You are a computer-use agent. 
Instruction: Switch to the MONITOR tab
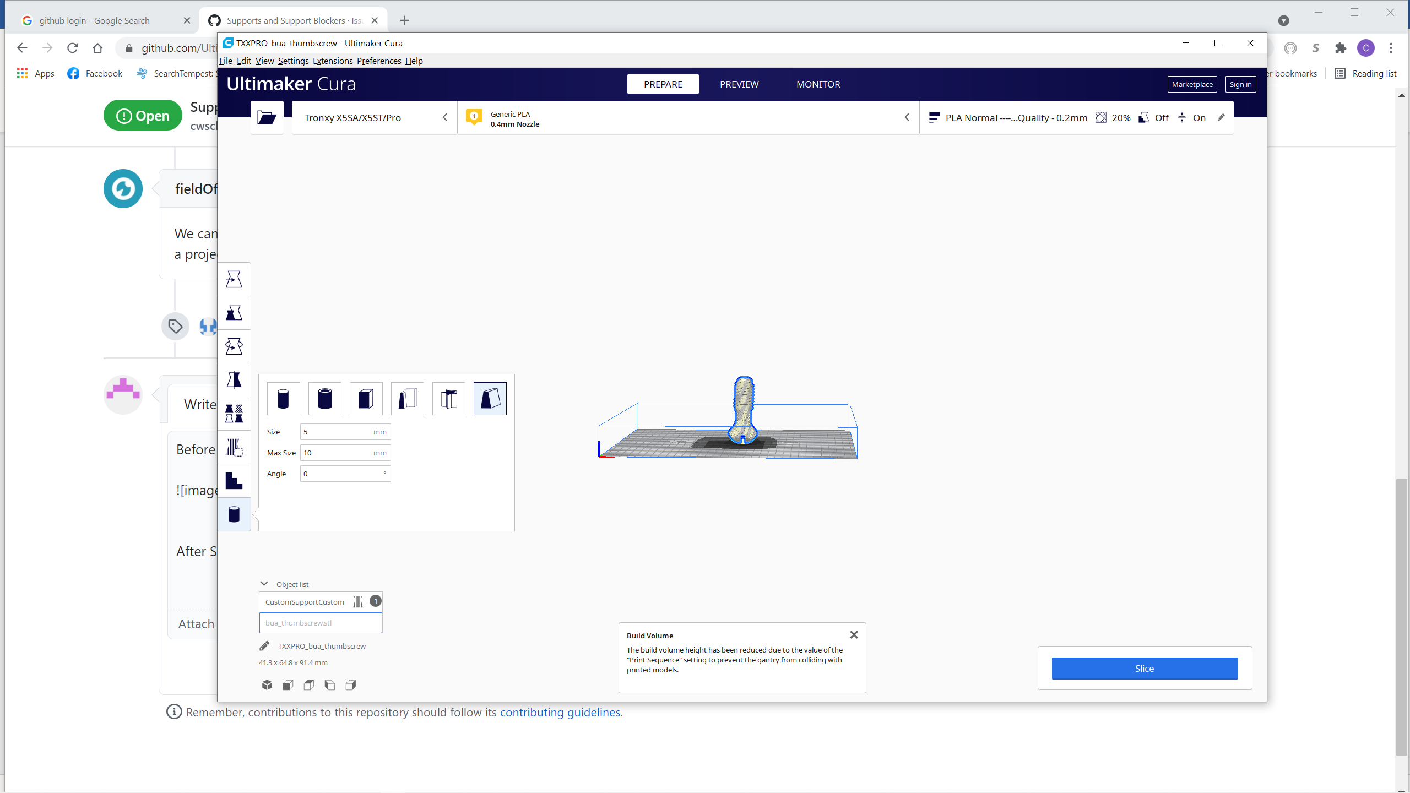[818, 84]
